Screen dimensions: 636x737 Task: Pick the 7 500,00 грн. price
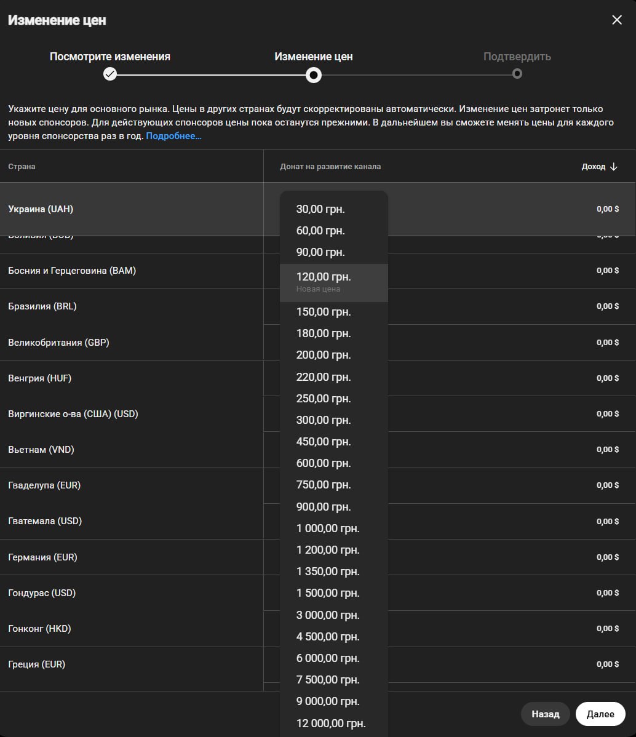pos(334,680)
